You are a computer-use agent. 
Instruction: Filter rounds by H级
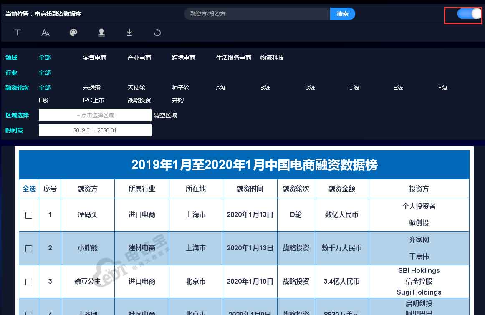pyautogui.click(x=43, y=100)
